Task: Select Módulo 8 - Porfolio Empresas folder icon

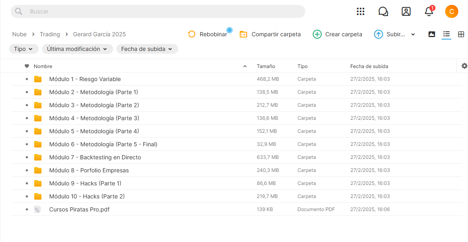Action: click(x=38, y=170)
